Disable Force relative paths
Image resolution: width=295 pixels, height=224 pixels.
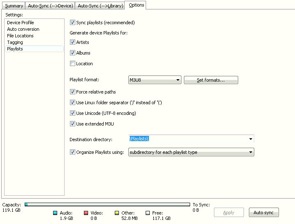point(73,92)
